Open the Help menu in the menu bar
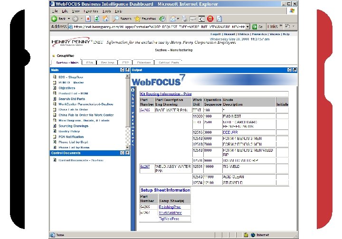Image resolution: width=342 pixels, height=239 pixels. 118,11
